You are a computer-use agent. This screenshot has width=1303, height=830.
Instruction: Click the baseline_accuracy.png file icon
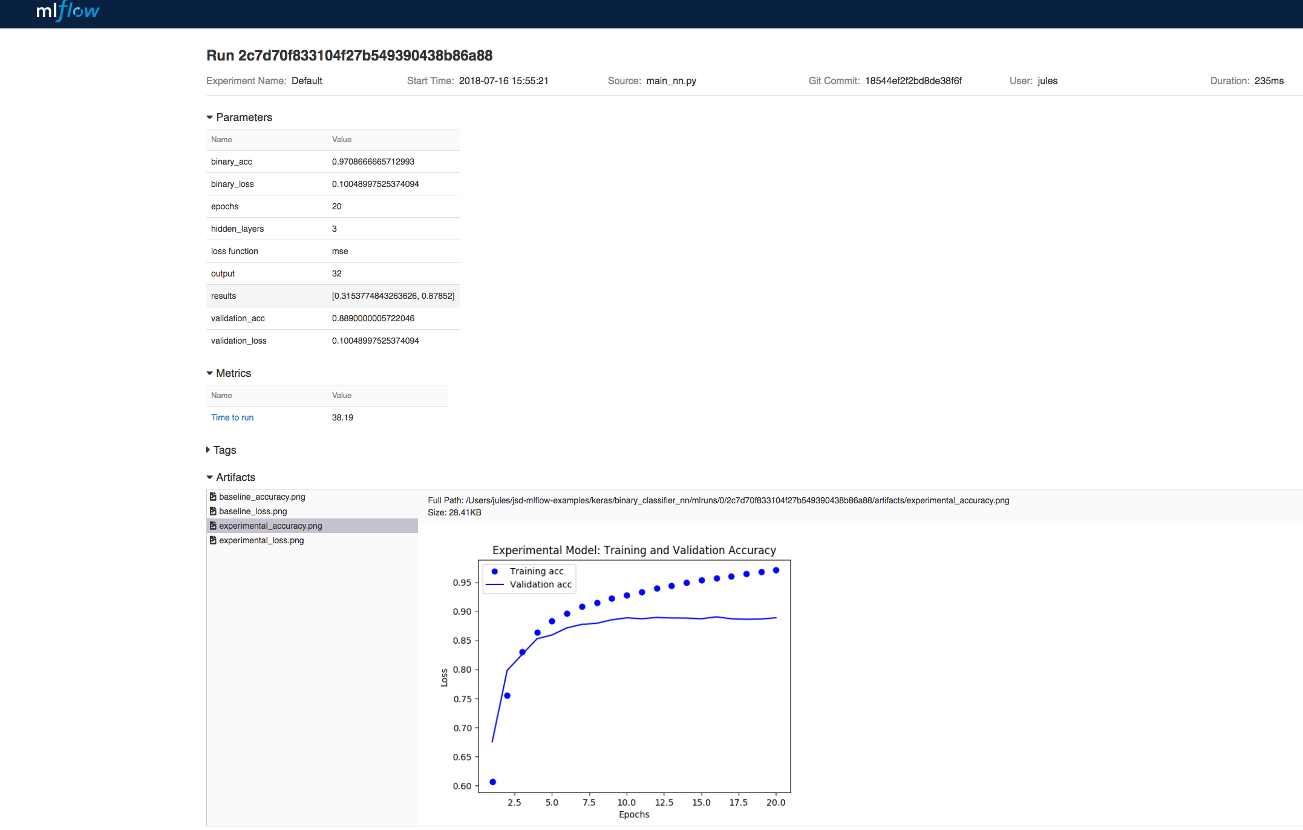tap(213, 497)
